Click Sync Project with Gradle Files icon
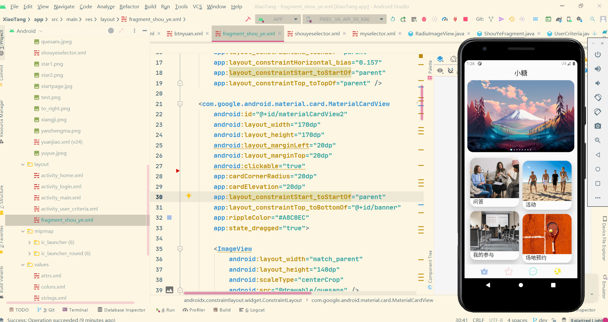Image resolution: width=608 pixels, height=322 pixels. 559,19
